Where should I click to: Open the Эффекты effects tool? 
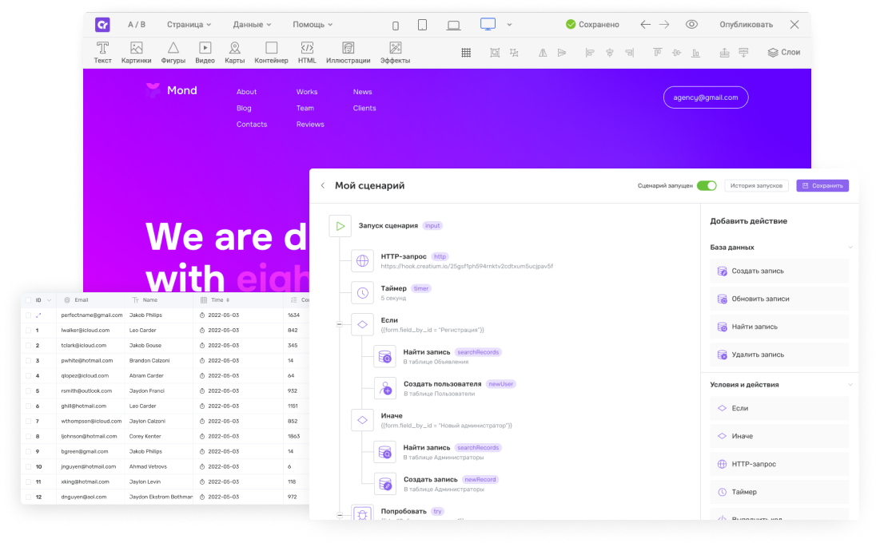pos(395,53)
